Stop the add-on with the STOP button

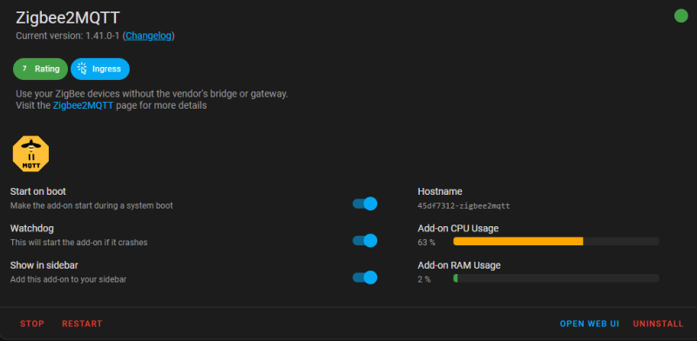tap(32, 324)
